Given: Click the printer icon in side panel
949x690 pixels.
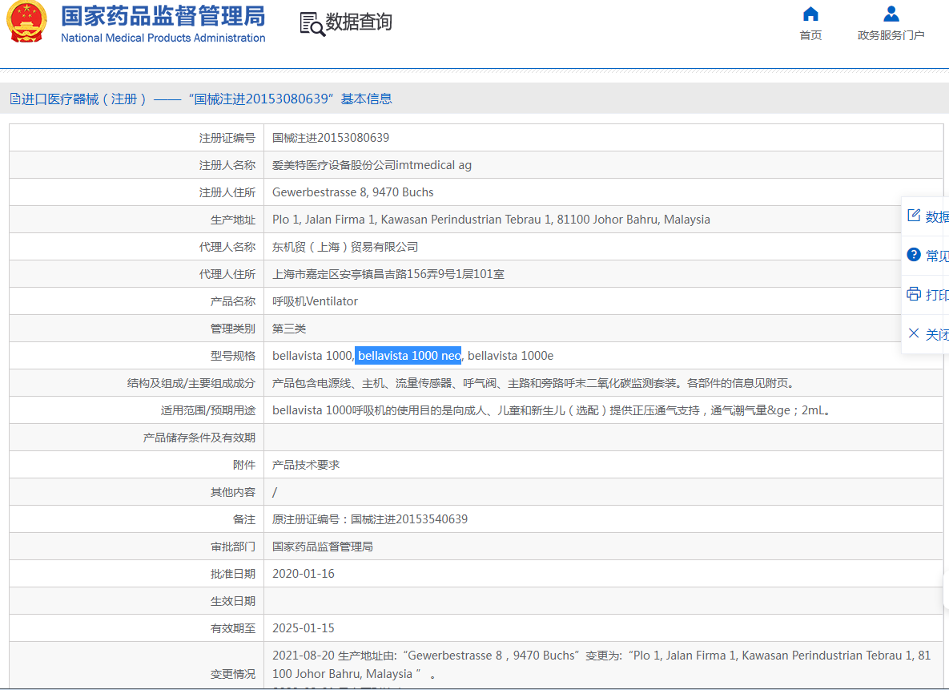Looking at the screenshot, I should click(x=914, y=294).
